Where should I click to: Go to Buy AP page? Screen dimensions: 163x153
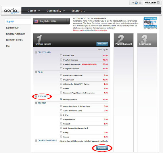[10, 22]
